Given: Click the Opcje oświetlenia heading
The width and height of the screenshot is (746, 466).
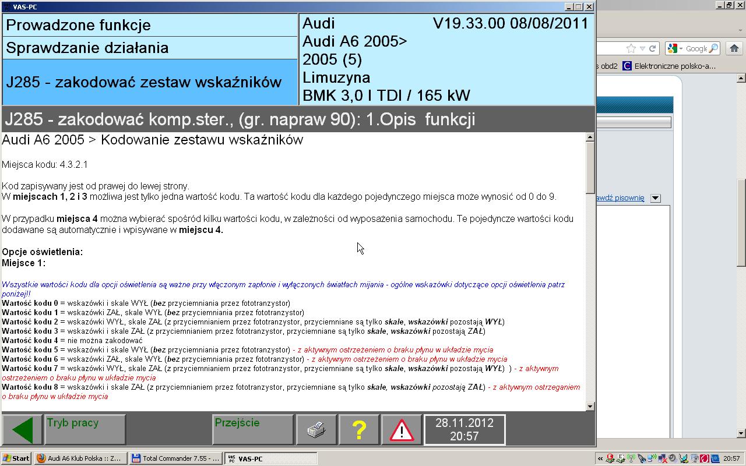Looking at the screenshot, I should coord(42,252).
